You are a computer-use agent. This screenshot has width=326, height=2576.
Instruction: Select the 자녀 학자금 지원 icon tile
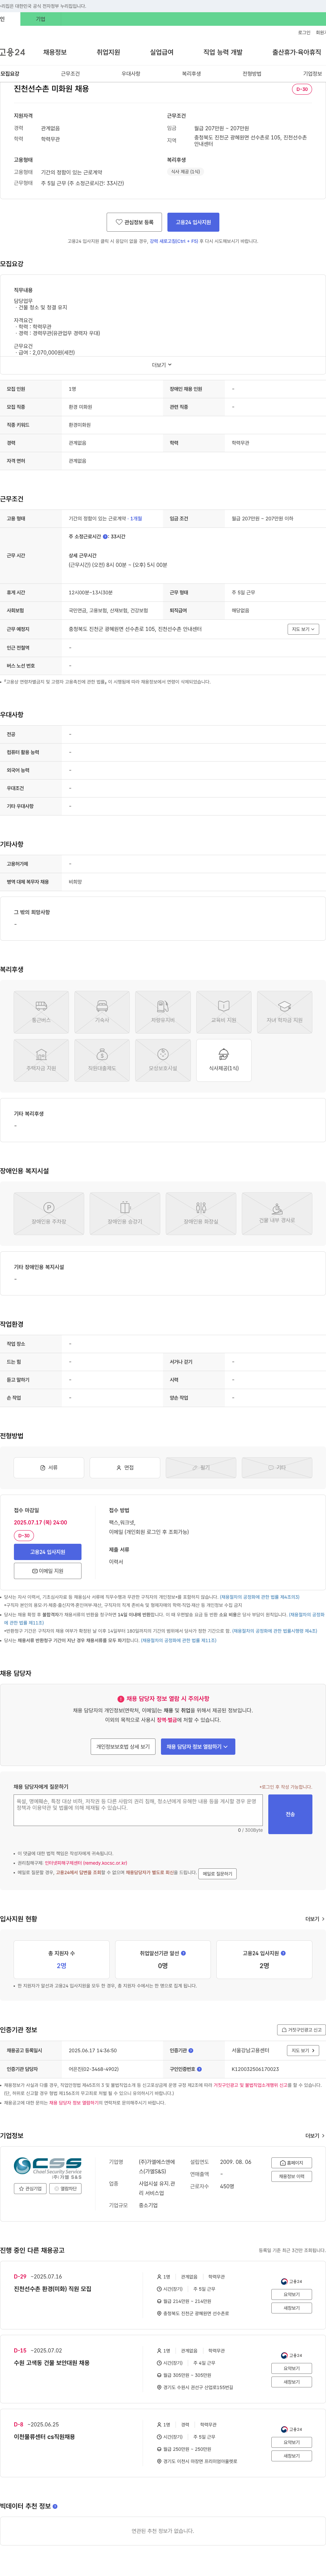pos(285,1012)
